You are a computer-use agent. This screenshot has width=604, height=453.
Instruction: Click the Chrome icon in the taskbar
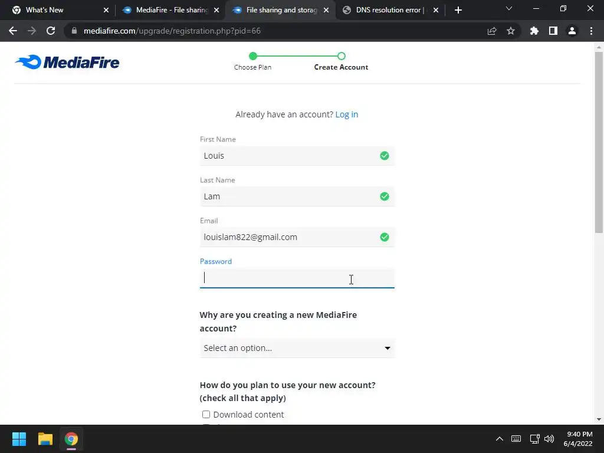point(71,439)
